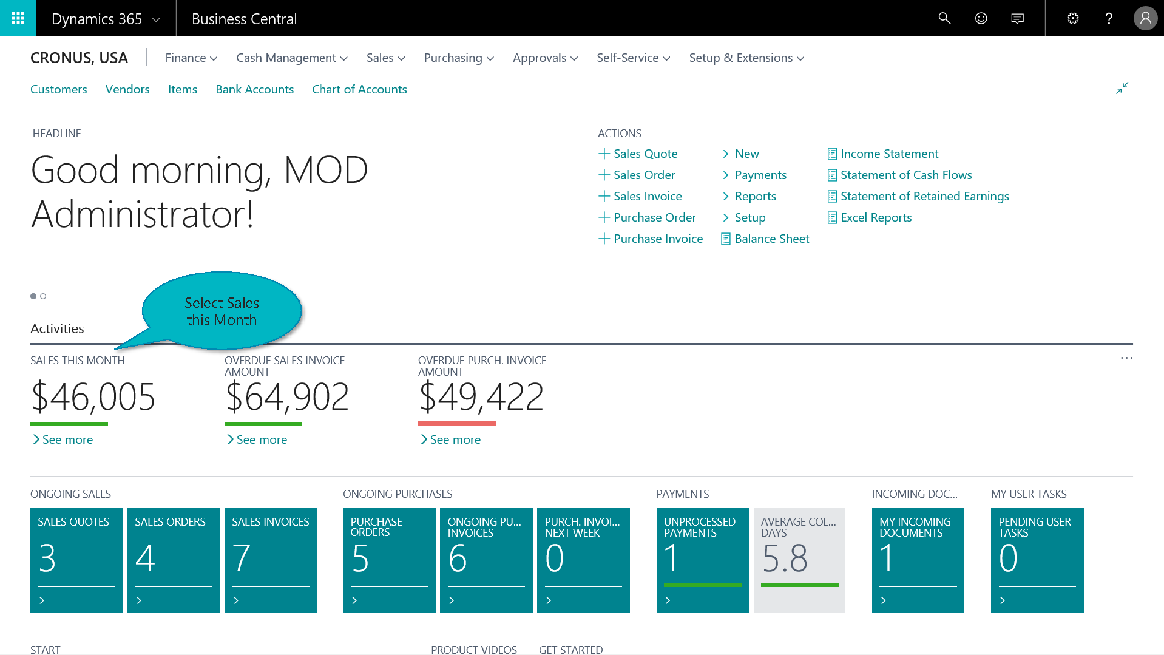Click the help question mark icon
The height and width of the screenshot is (655, 1164).
click(1109, 18)
